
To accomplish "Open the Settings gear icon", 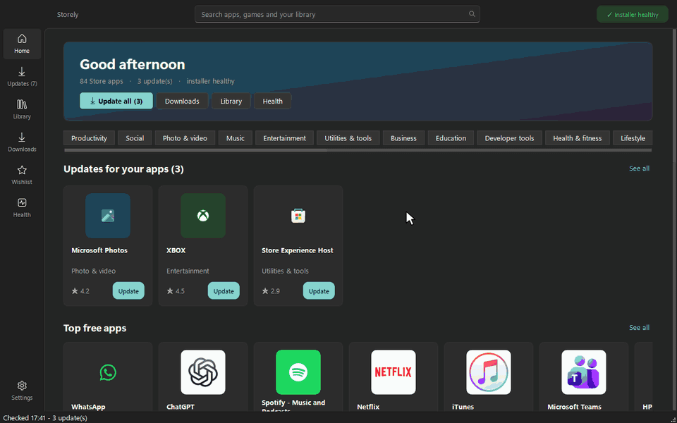I will tap(22, 386).
